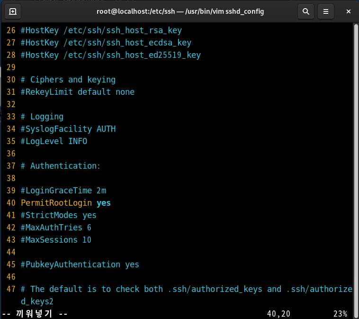Screen dimensions: 359x319
Task: Click the '#LogLevel INFO' line
Action: 54,141
